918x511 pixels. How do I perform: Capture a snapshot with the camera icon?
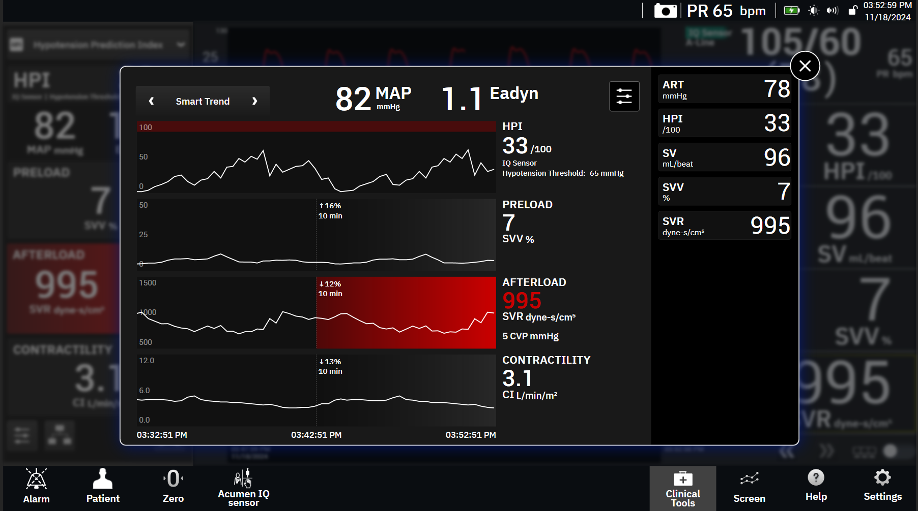(x=665, y=11)
